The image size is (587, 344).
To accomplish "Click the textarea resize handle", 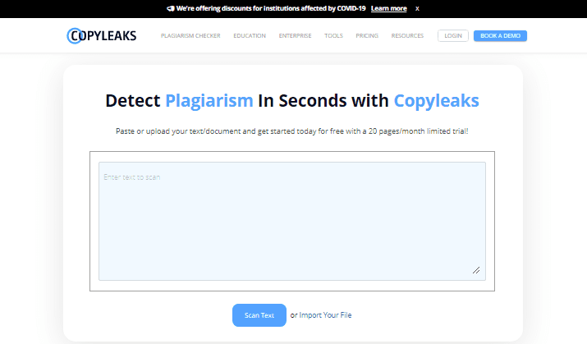I will click(x=476, y=270).
